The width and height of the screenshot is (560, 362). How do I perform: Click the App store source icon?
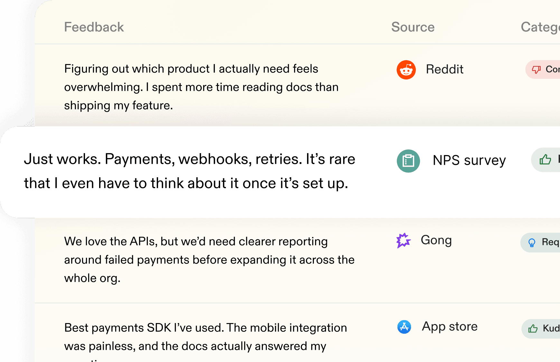(x=404, y=327)
